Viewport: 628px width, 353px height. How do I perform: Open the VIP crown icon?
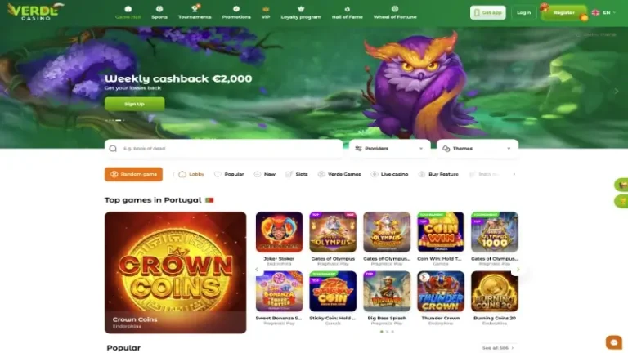coord(266,9)
